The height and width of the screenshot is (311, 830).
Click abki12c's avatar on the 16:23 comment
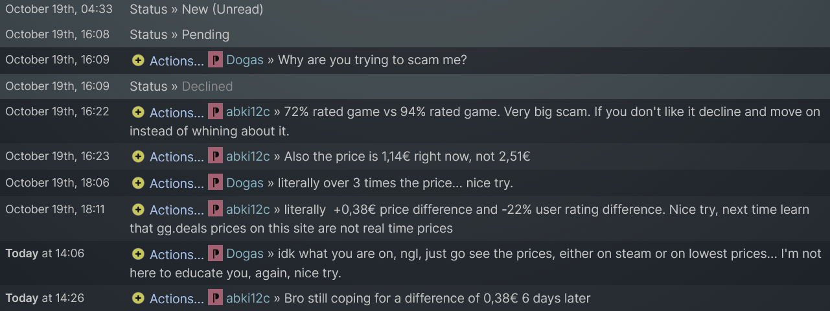(x=215, y=157)
